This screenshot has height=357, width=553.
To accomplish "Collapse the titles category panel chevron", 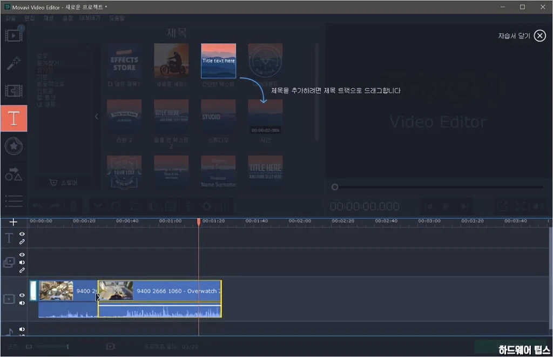I will (x=96, y=117).
